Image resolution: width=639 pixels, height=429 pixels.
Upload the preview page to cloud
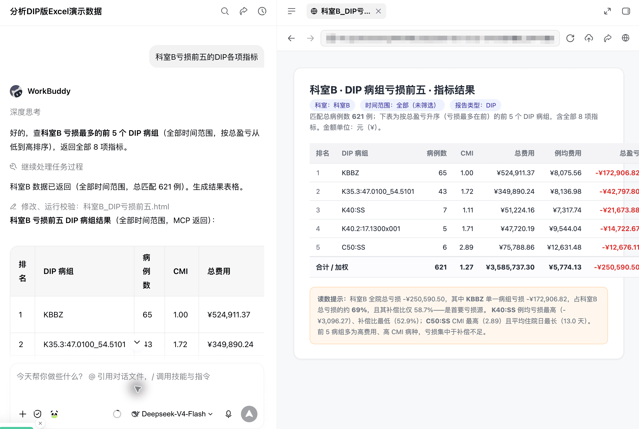[x=589, y=38]
